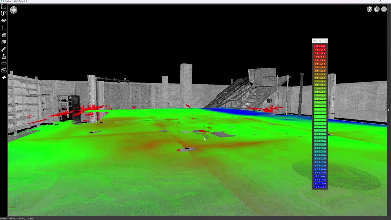The height and width of the screenshot is (220, 391).
Task: Select the positive '0 ft 2-1/4 in' swatch
Action: tap(320, 50)
